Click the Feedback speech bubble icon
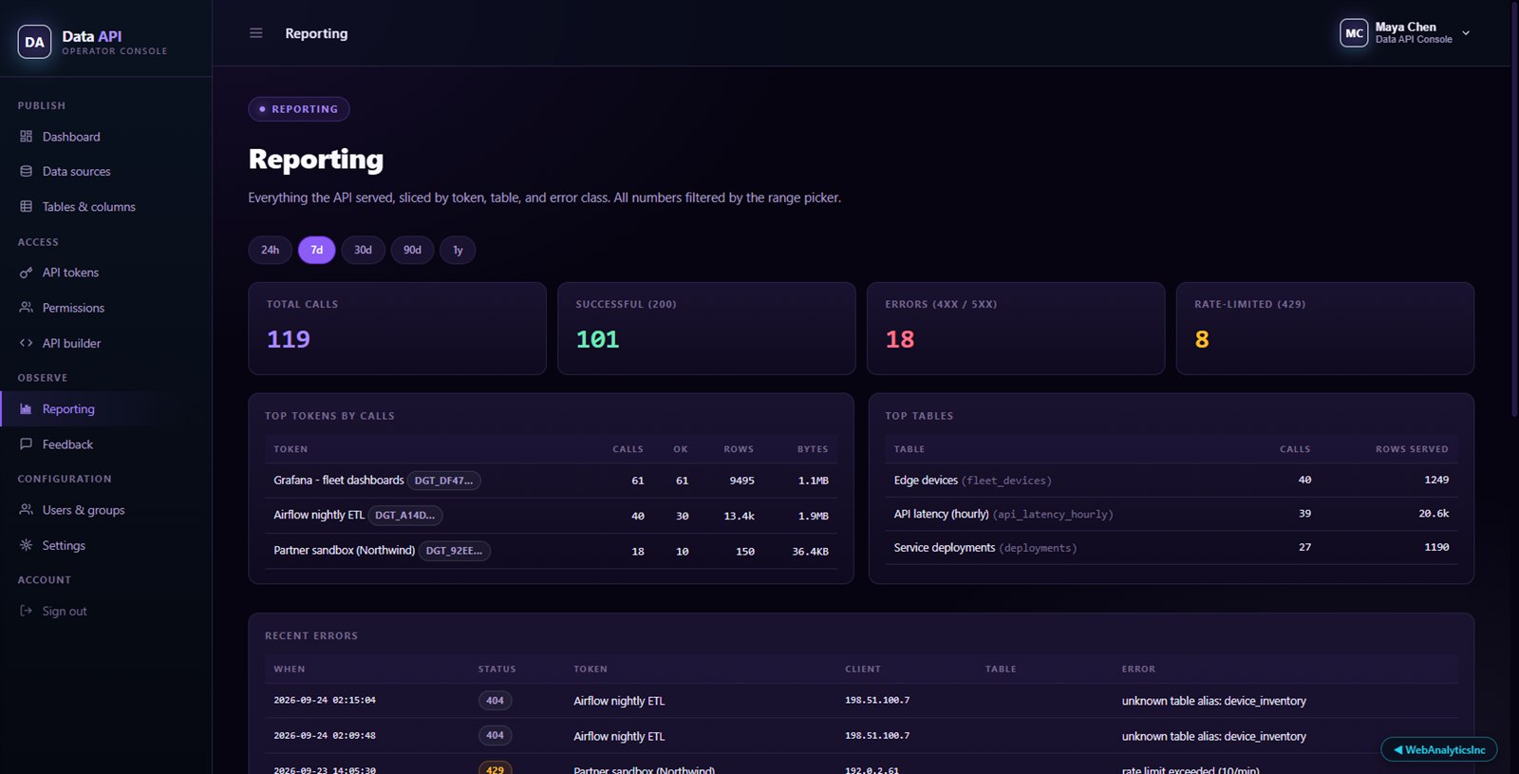 (x=26, y=444)
